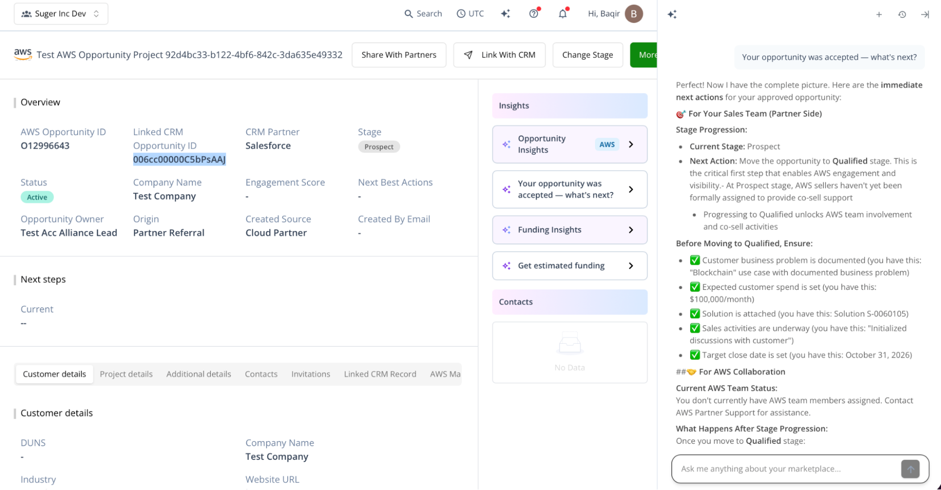Image resolution: width=941 pixels, height=490 pixels.
Task: Click the marketplace chat input field
Action: coord(777,468)
